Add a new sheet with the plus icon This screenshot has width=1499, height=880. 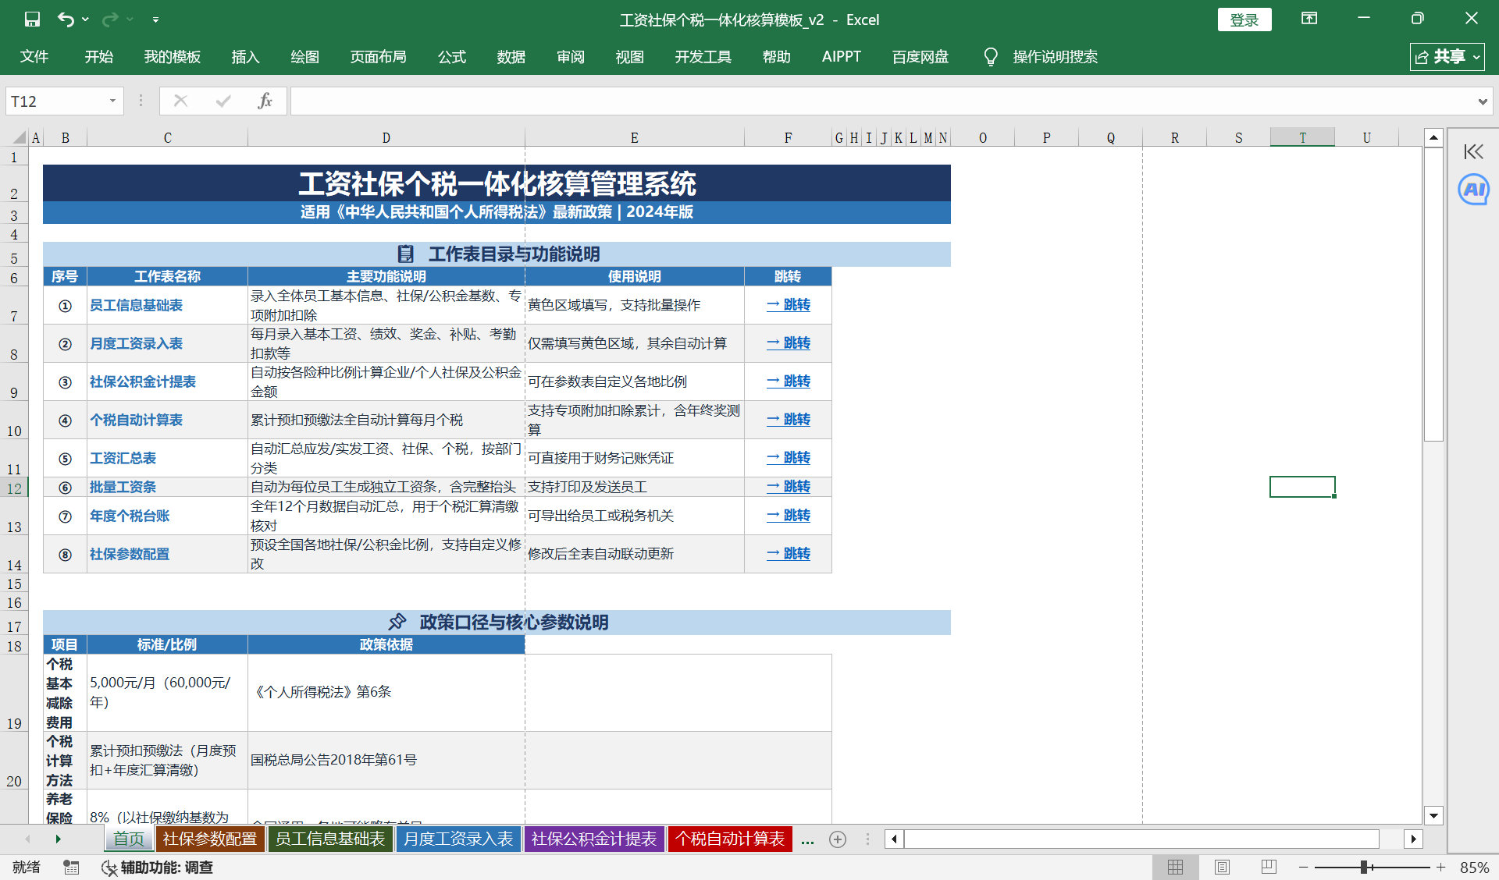click(838, 839)
